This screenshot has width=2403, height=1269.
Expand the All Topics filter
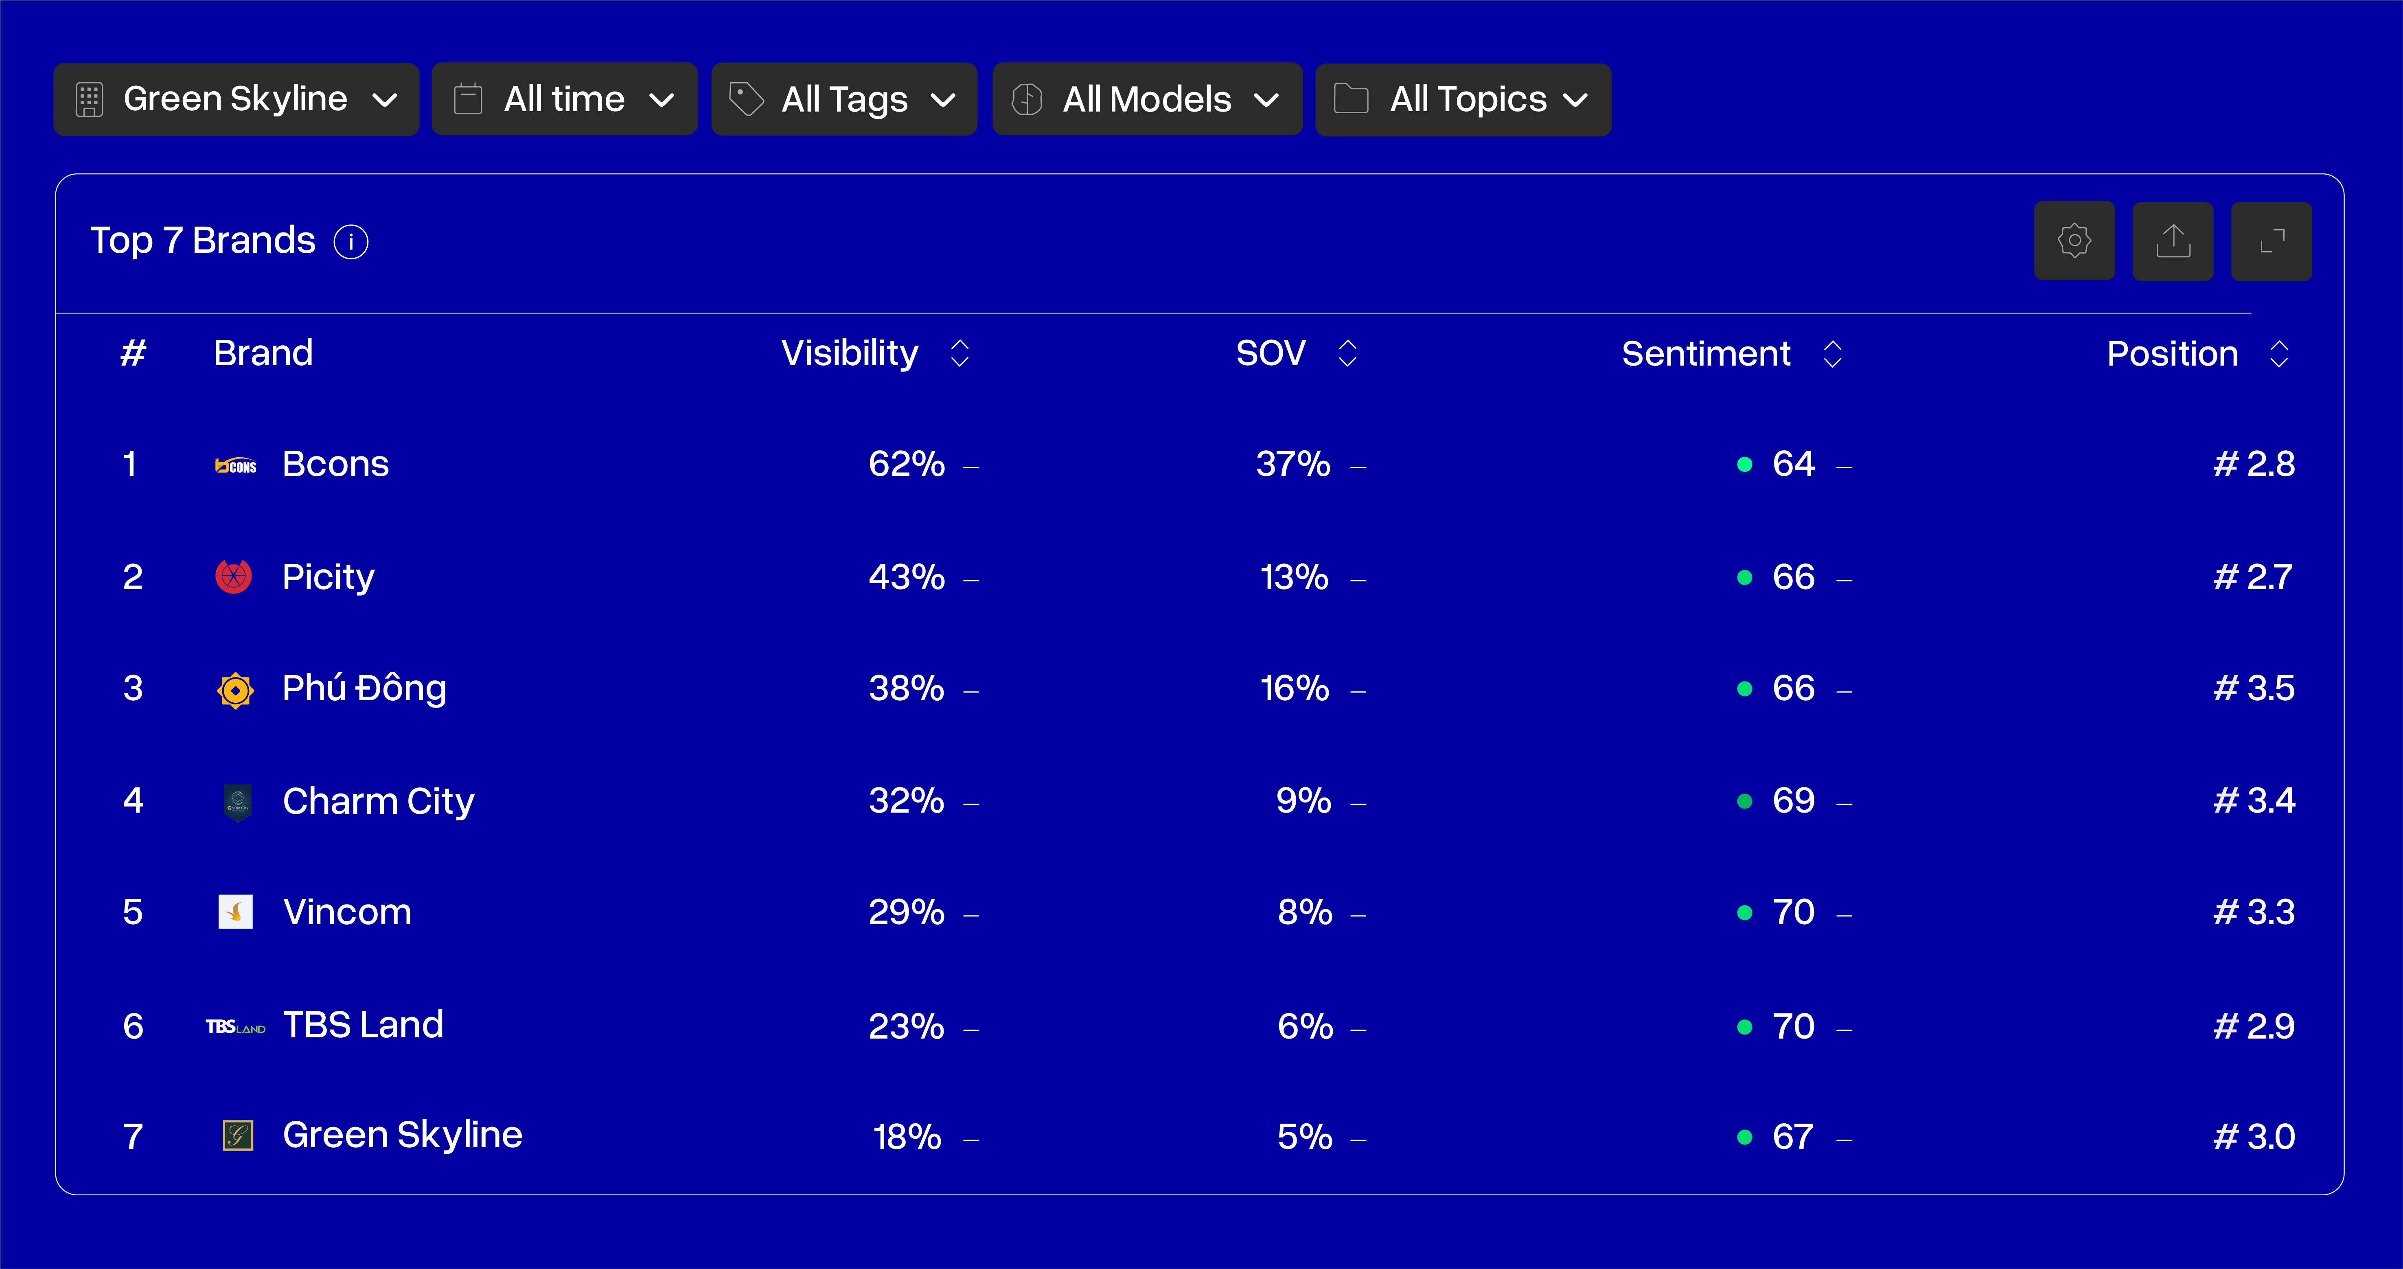pyautogui.click(x=1463, y=99)
